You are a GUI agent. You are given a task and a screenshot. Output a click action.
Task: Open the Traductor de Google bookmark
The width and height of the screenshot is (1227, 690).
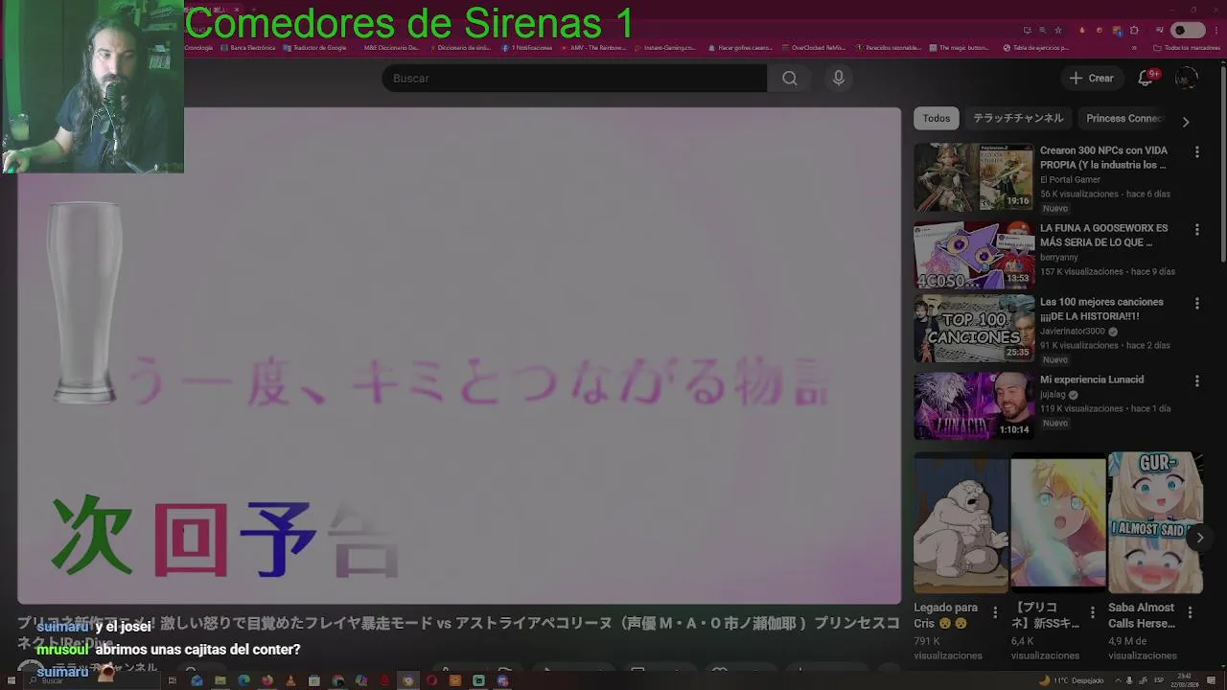point(314,47)
